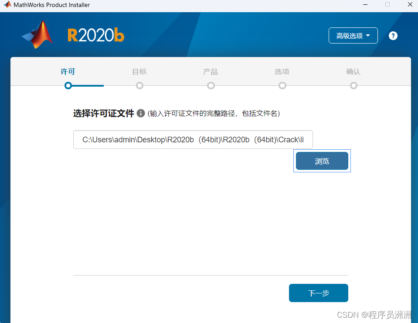
Task: Switch to the 产品 step tab
Action: [211, 71]
